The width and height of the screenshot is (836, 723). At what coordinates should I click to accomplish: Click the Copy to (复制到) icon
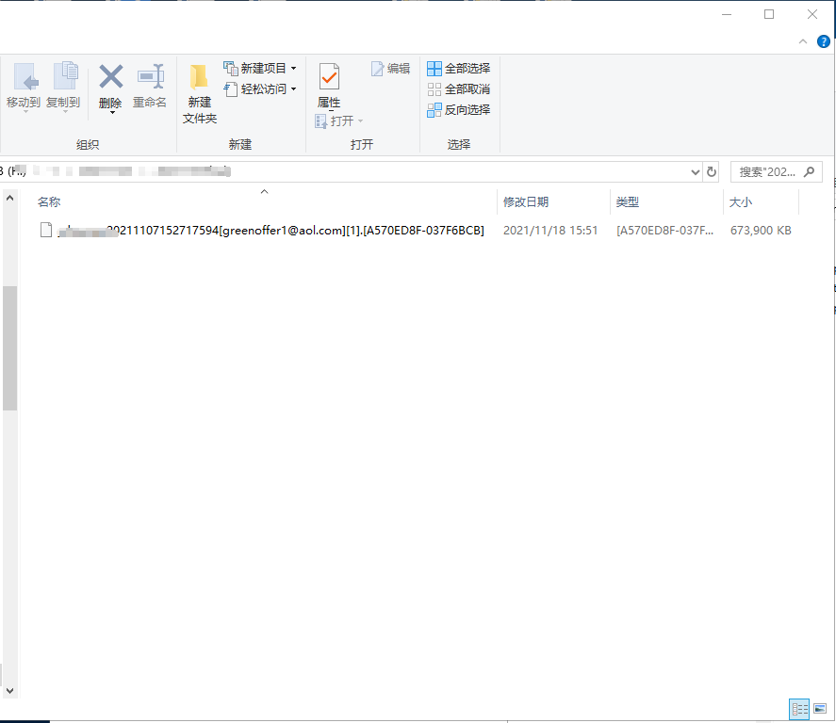point(64,78)
